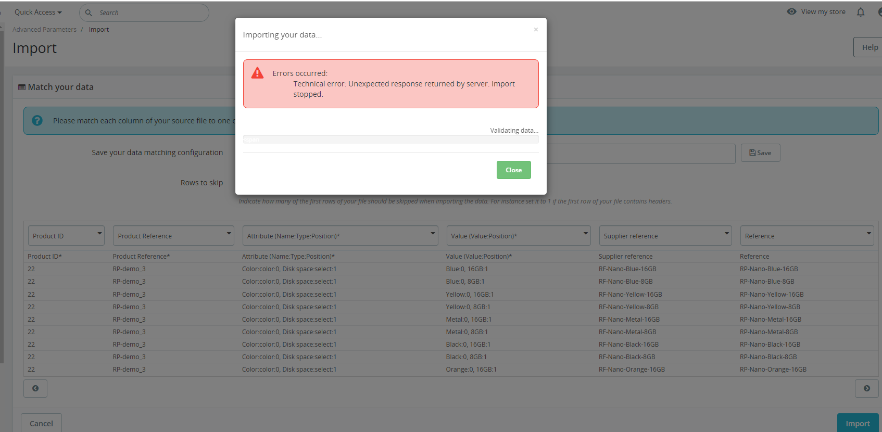Click the eye icon beside View my store
Image resolution: width=882 pixels, height=432 pixels.
791,11
